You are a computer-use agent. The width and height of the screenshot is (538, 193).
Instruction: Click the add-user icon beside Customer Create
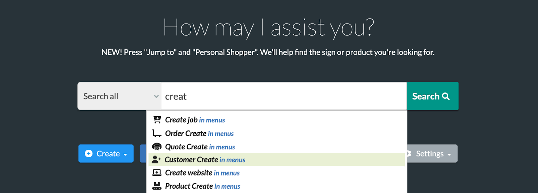point(156,159)
